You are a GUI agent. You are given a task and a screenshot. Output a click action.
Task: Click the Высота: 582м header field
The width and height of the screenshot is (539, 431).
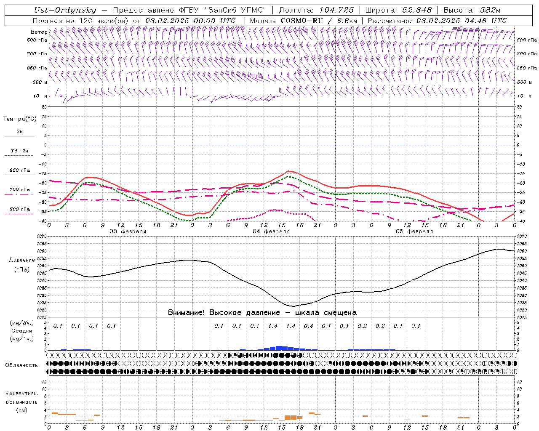pyautogui.click(x=472, y=10)
